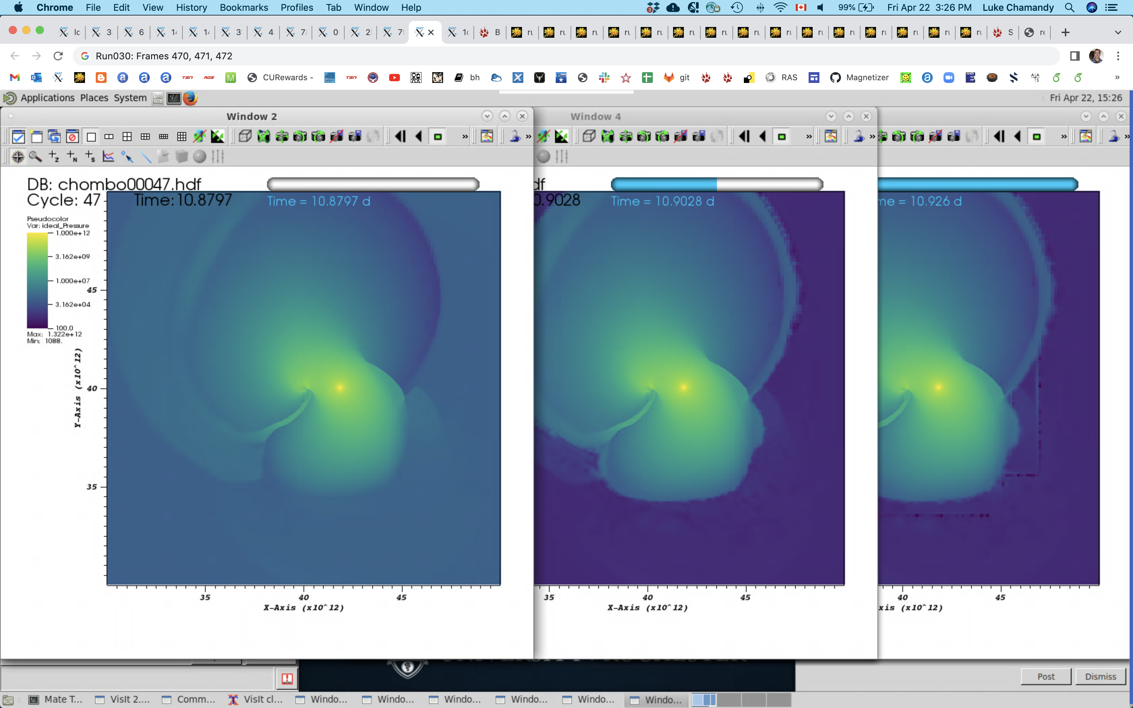This screenshot has height=708, width=1133.
Task: Click rightmost window's fully blue time slider
Action: 978,184
